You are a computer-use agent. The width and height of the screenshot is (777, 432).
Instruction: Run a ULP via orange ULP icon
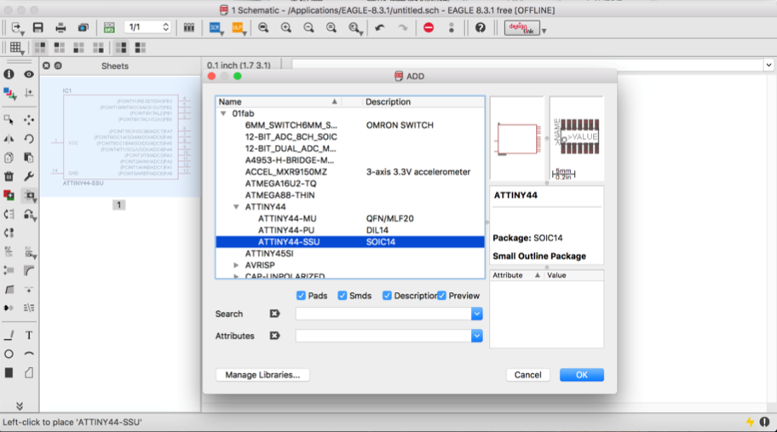238,28
